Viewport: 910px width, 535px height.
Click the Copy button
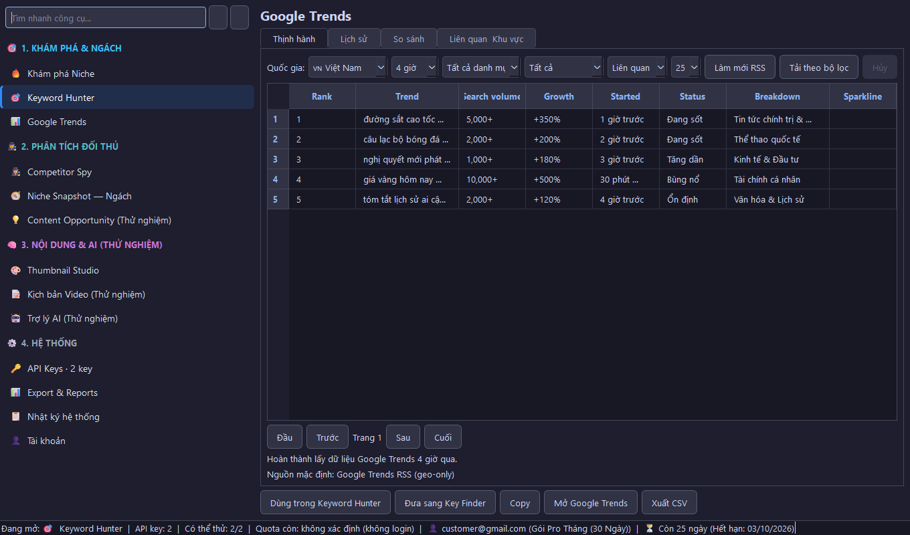(520, 503)
